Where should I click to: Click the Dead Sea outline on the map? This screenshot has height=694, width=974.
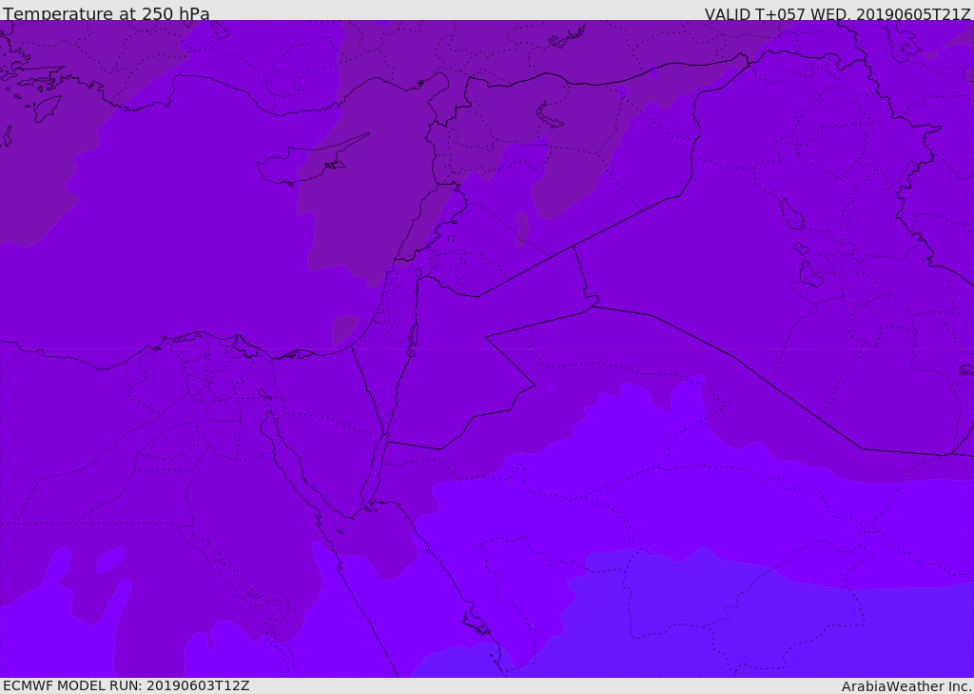point(413,340)
